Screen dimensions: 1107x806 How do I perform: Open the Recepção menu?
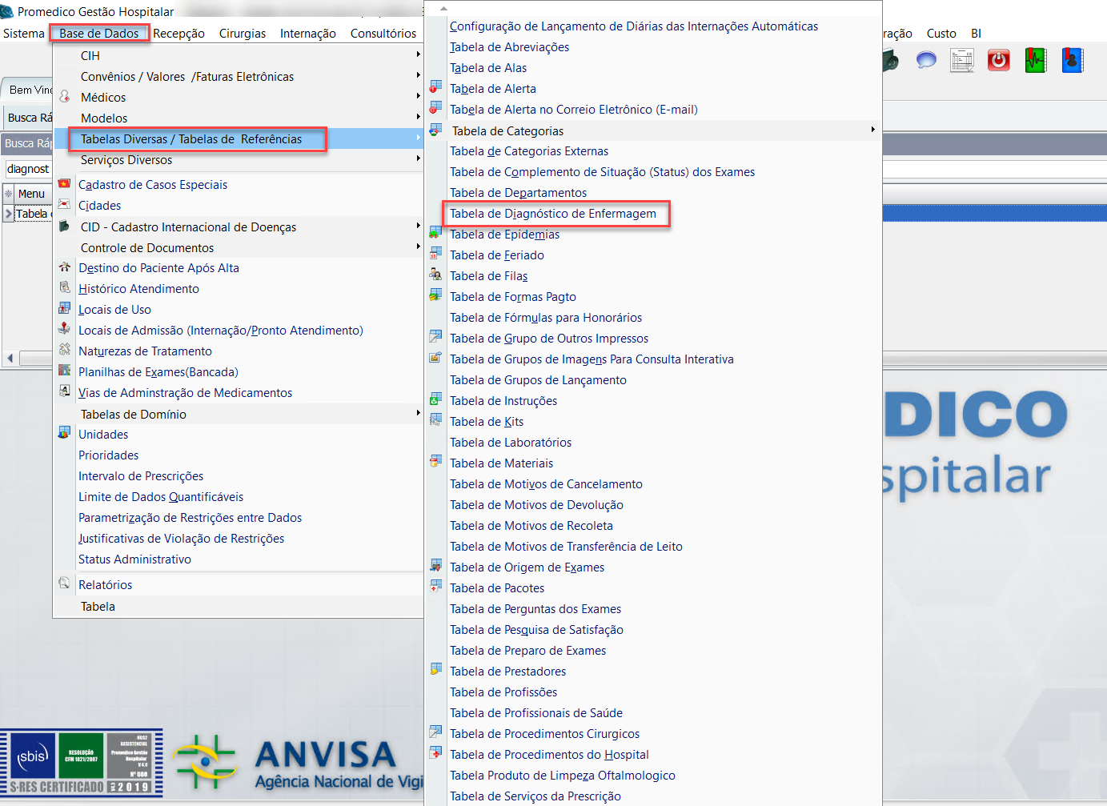(178, 34)
